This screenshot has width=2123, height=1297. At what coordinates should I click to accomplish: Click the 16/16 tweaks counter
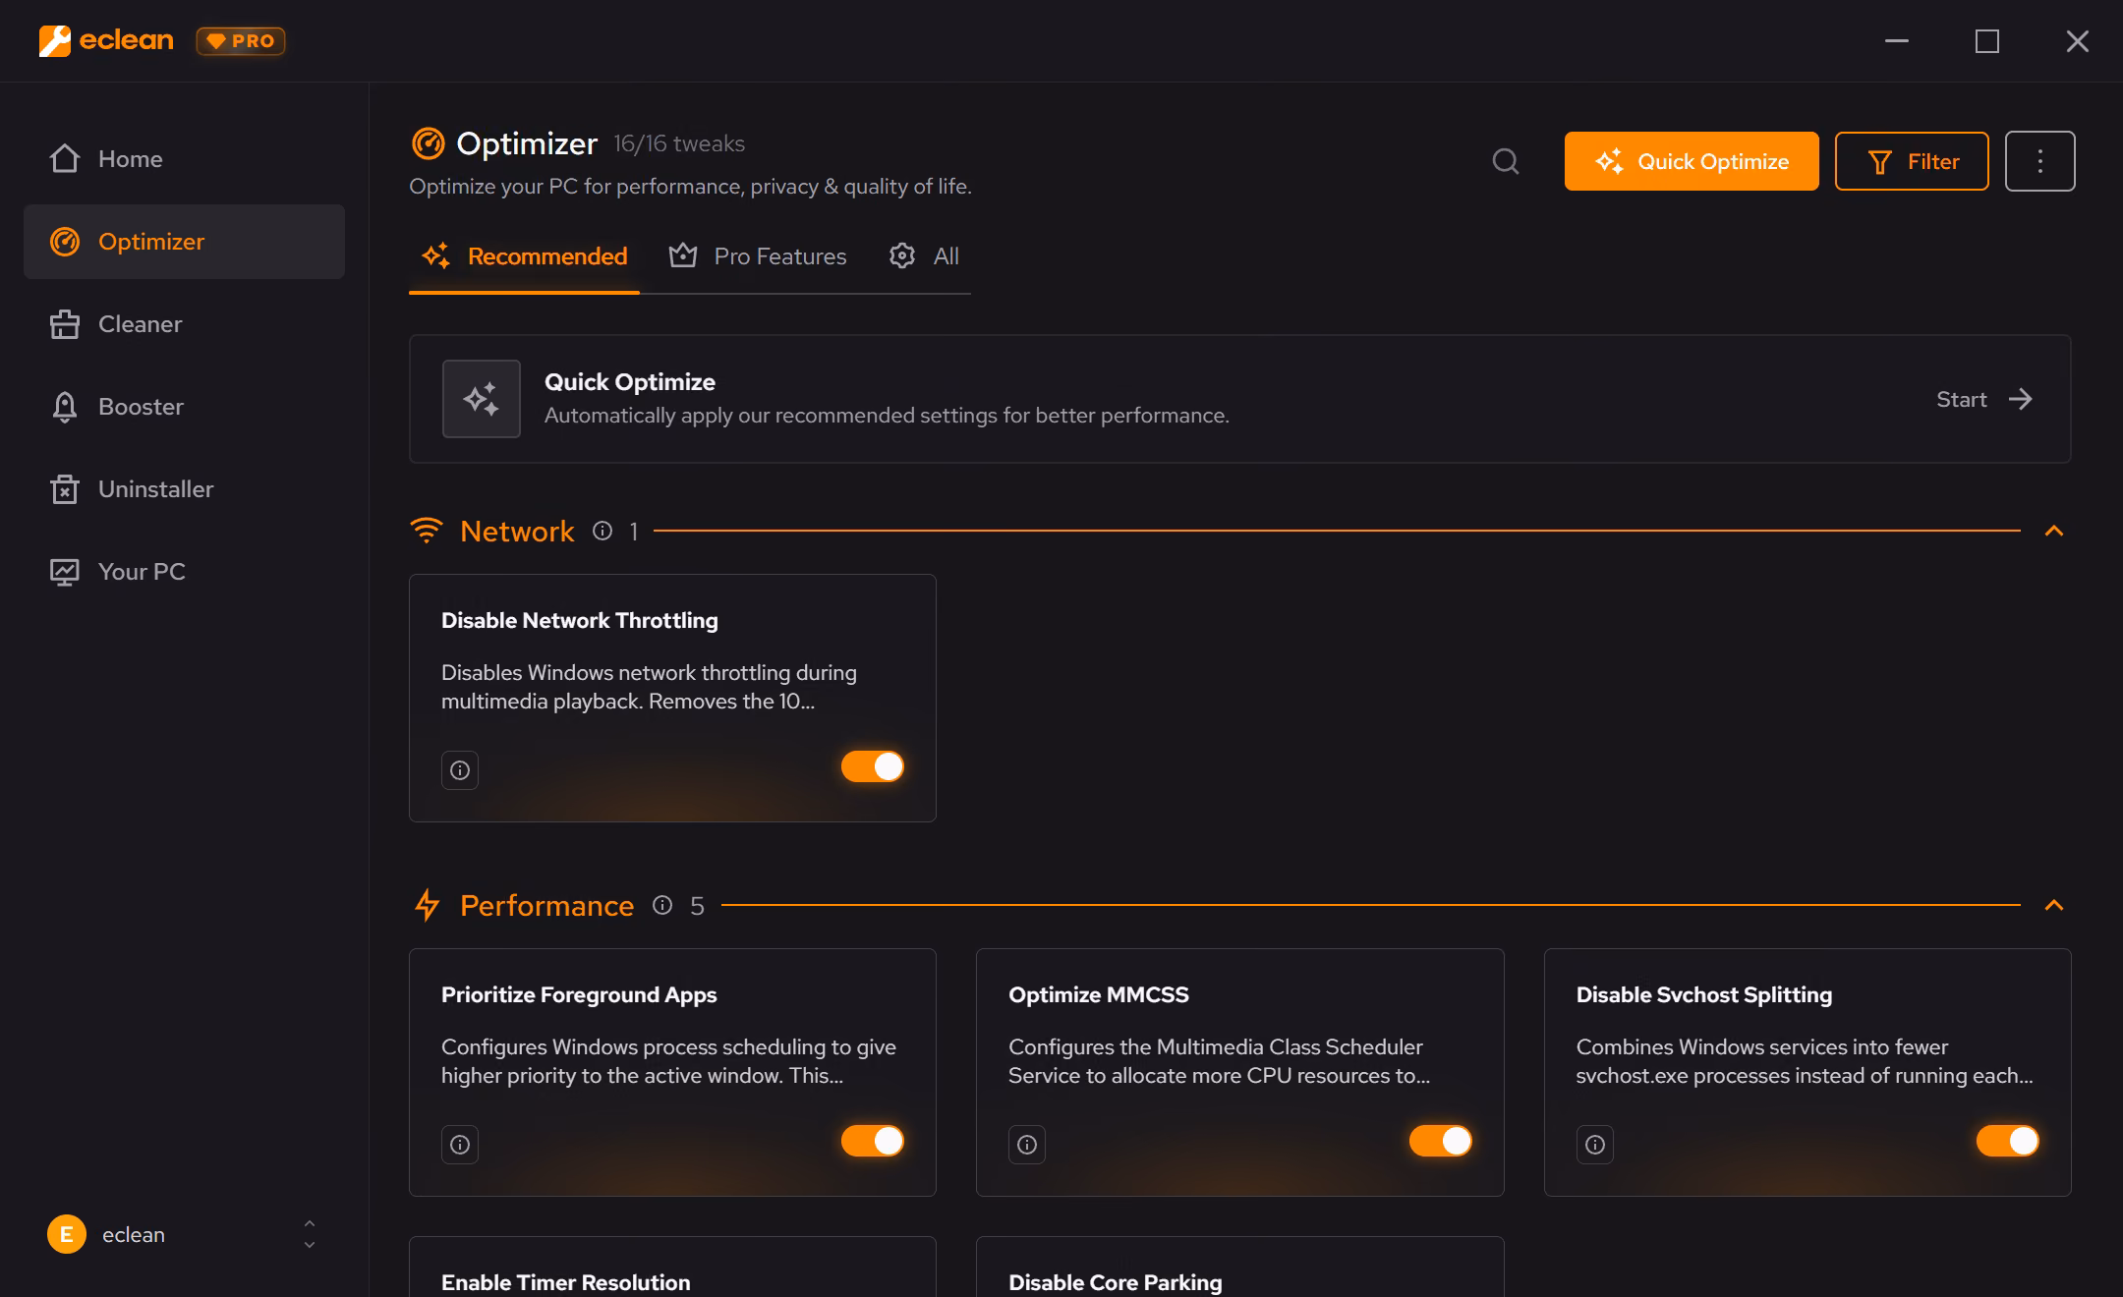point(679,144)
